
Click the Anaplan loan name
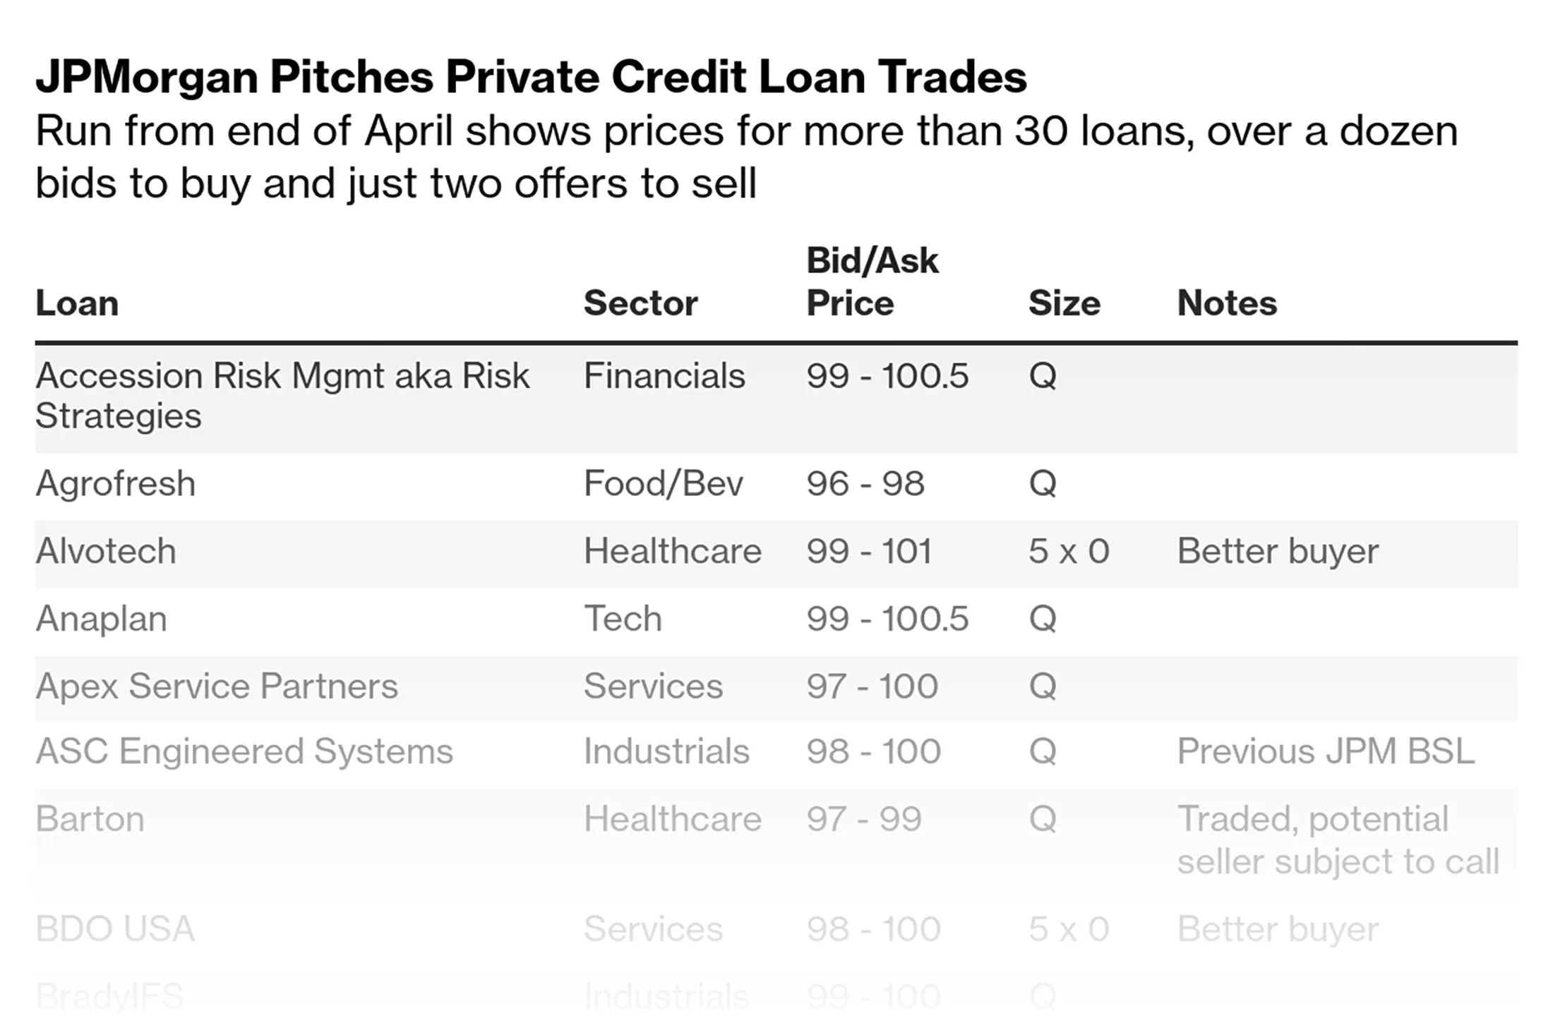click(x=102, y=619)
